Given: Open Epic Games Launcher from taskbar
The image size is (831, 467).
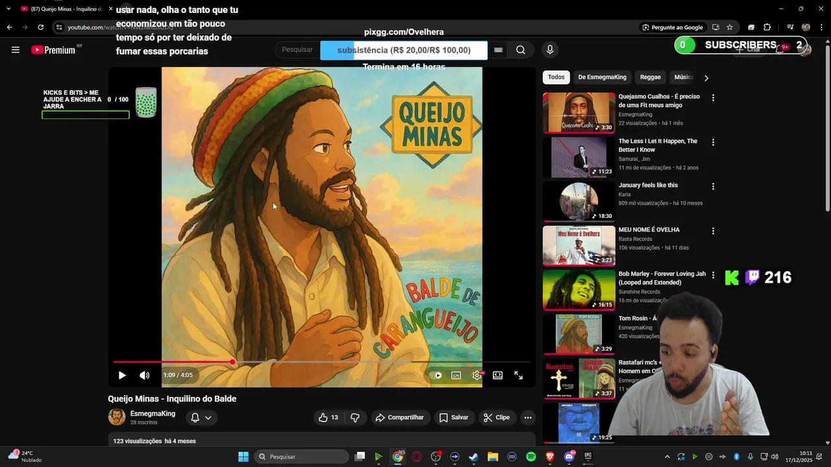Looking at the screenshot, I should pyautogui.click(x=588, y=457).
